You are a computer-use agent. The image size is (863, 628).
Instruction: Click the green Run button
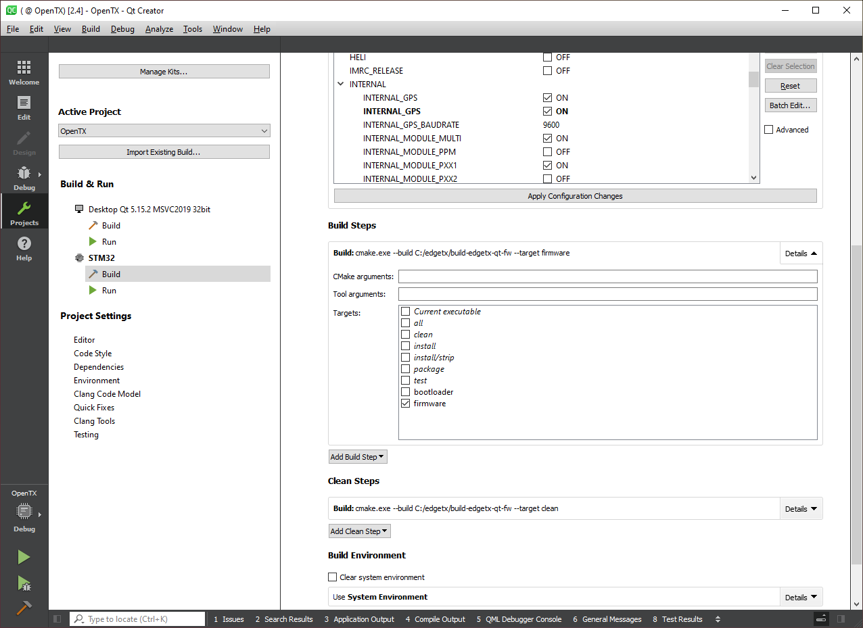click(x=24, y=557)
